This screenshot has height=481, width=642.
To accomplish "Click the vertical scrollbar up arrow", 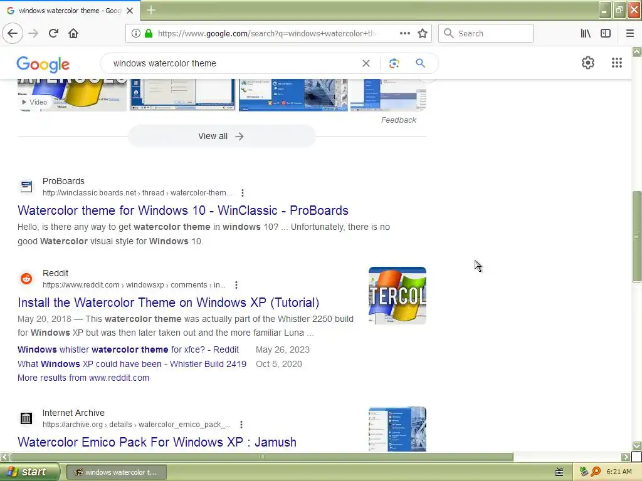I will [x=636, y=51].
